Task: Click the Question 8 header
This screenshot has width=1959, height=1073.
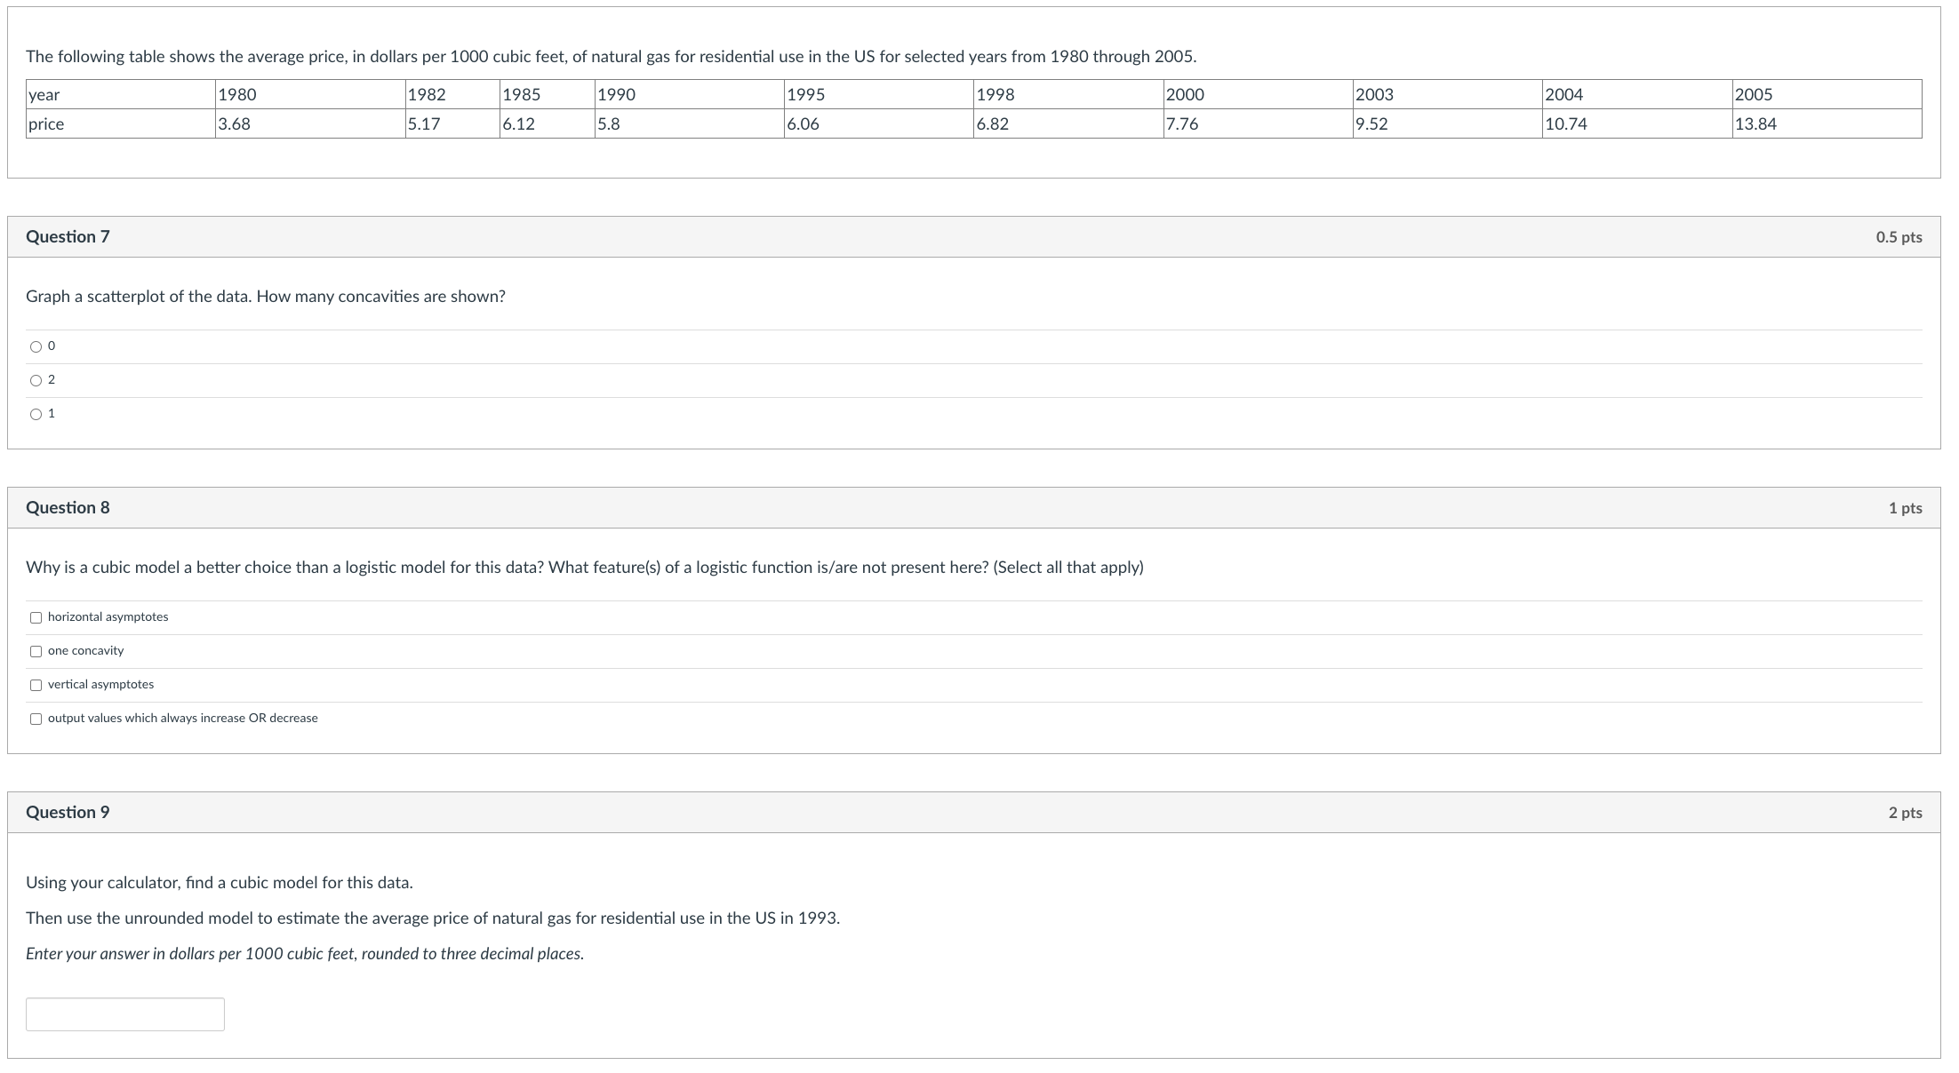Action: (x=68, y=507)
